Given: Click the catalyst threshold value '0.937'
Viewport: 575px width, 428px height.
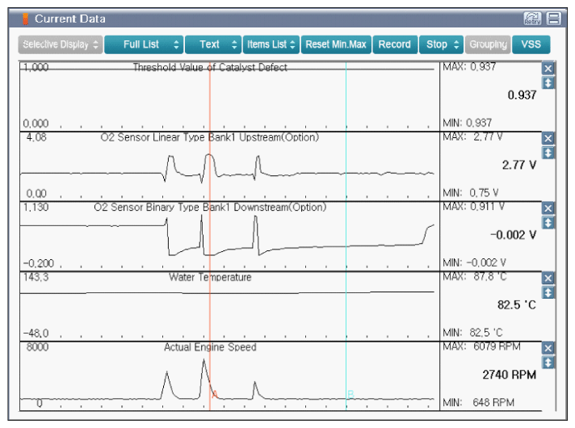Looking at the screenshot, I should (x=522, y=95).
